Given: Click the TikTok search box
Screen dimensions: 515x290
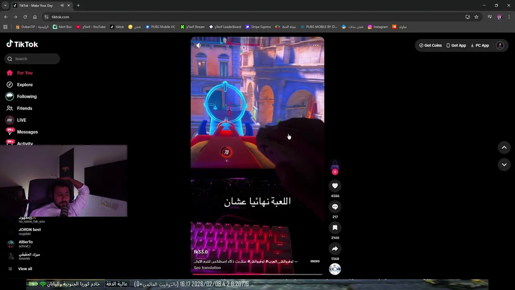Looking at the screenshot, I should pos(32,59).
